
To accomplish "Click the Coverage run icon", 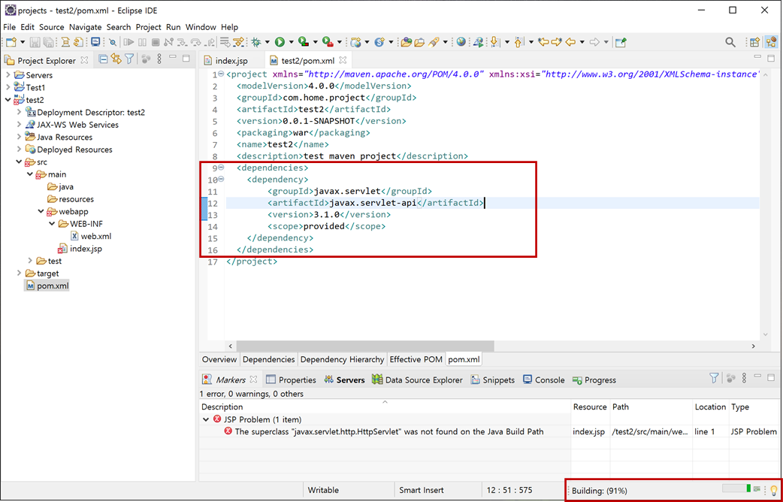I will (303, 42).
